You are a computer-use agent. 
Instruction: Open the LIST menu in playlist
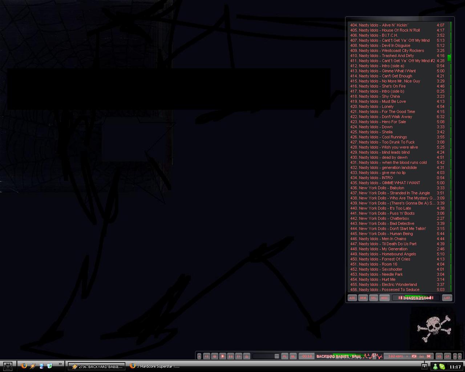tap(447, 298)
